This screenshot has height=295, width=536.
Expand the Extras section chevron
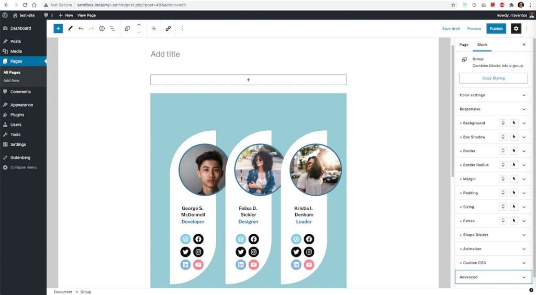pyautogui.click(x=524, y=221)
